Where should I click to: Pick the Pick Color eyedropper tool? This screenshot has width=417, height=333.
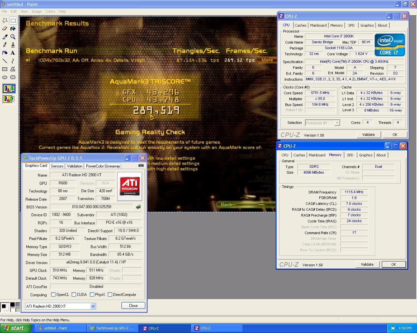point(5,37)
